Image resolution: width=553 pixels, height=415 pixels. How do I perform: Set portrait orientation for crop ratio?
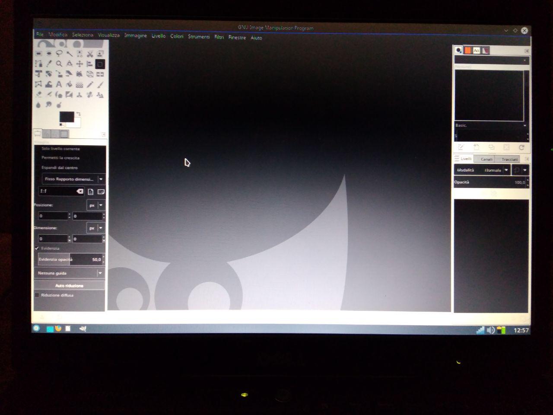[91, 192]
